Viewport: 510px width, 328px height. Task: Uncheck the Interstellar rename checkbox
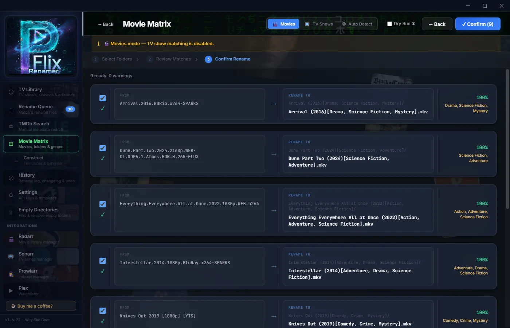coord(103,261)
